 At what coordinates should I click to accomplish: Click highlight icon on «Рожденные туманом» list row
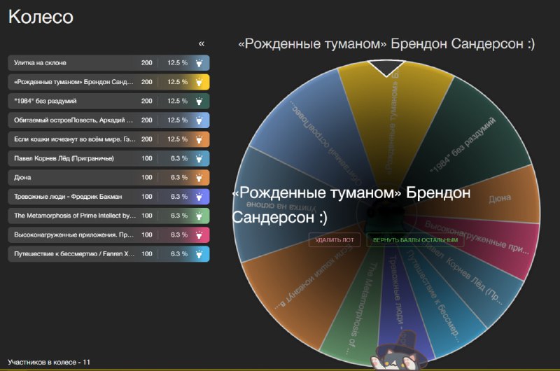point(199,82)
